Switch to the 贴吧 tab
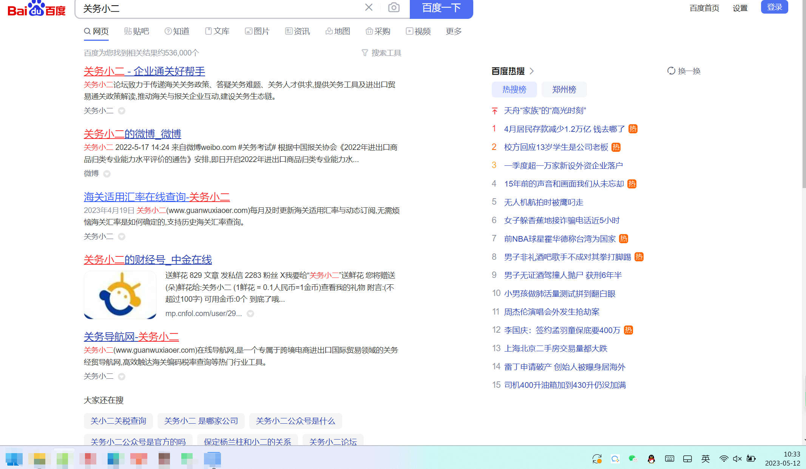The image size is (806, 469). point(136,31)
